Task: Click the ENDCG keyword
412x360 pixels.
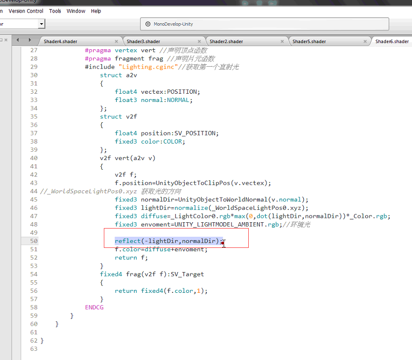Action: click(x=94, y=307)
